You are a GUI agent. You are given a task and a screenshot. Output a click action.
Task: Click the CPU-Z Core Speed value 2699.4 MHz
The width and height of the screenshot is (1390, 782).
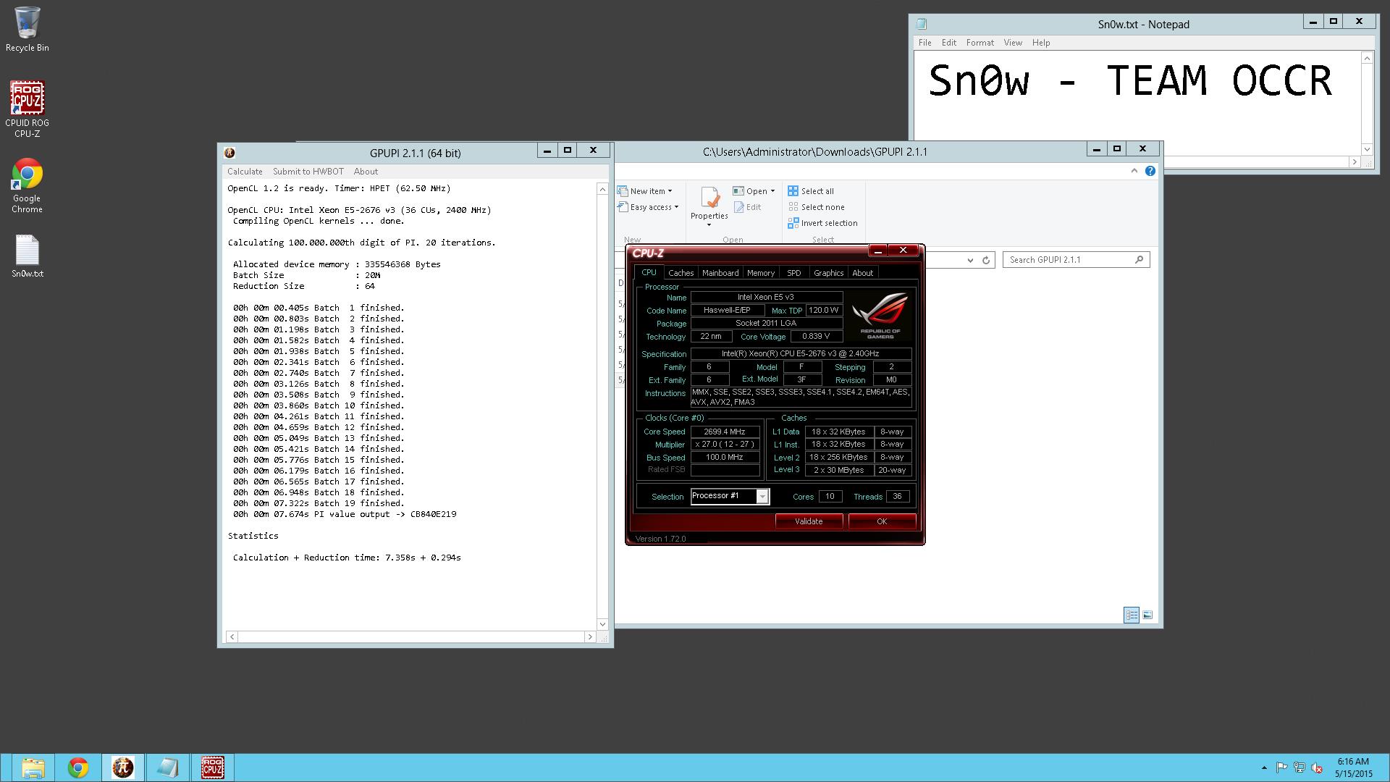(x=725, y=432)
